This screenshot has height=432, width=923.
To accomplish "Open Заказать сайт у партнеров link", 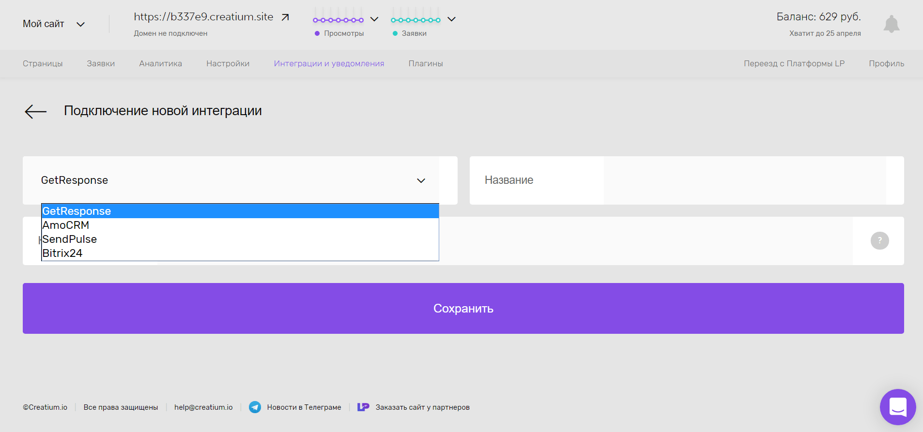I will tap(422, 407).
